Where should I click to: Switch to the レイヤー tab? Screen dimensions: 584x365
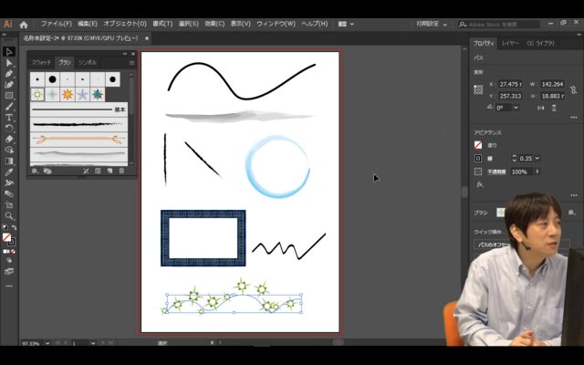click(510, 44)
